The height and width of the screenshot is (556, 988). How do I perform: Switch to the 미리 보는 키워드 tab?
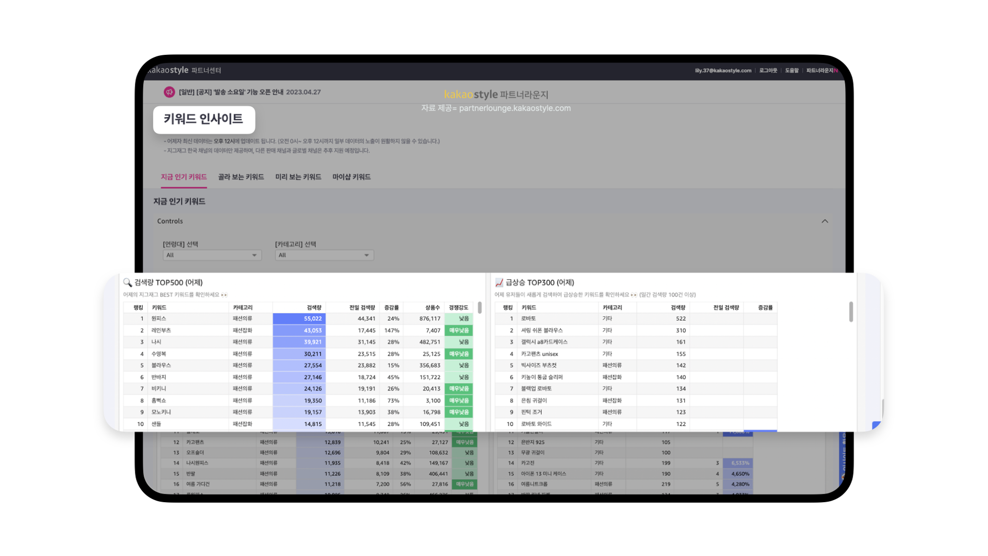tap(298, 177)
